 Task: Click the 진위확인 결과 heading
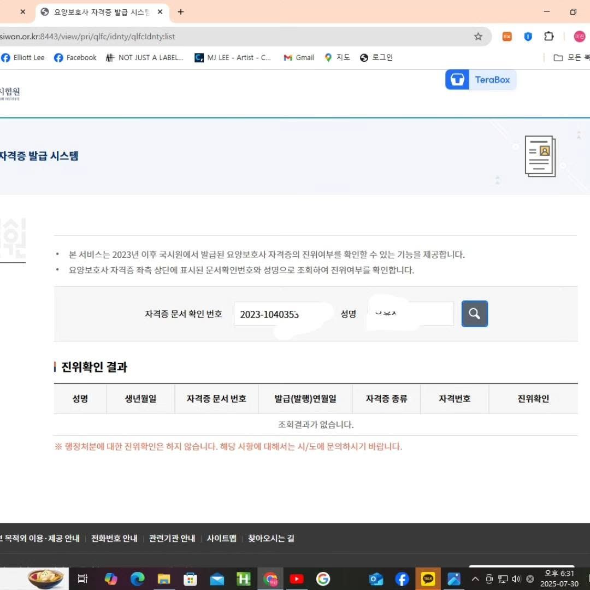[x=94, y=367]
